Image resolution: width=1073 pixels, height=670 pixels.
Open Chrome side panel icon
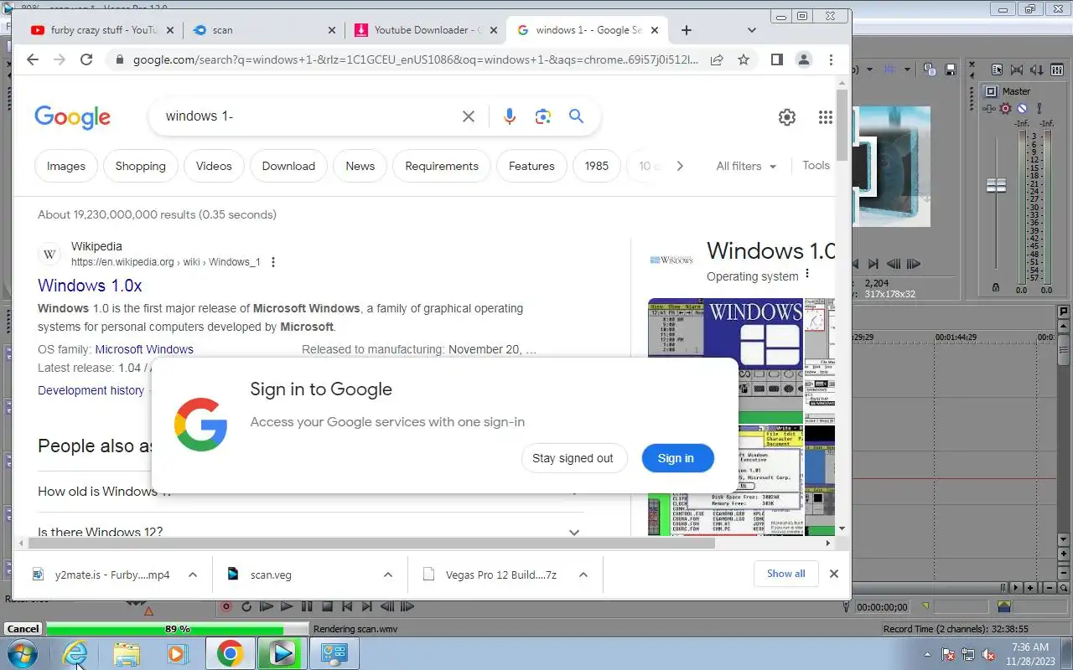[776, 59]
